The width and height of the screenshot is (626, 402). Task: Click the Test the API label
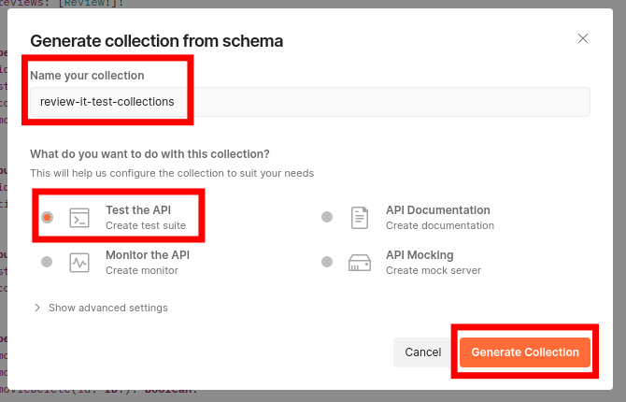click(138, 210)
